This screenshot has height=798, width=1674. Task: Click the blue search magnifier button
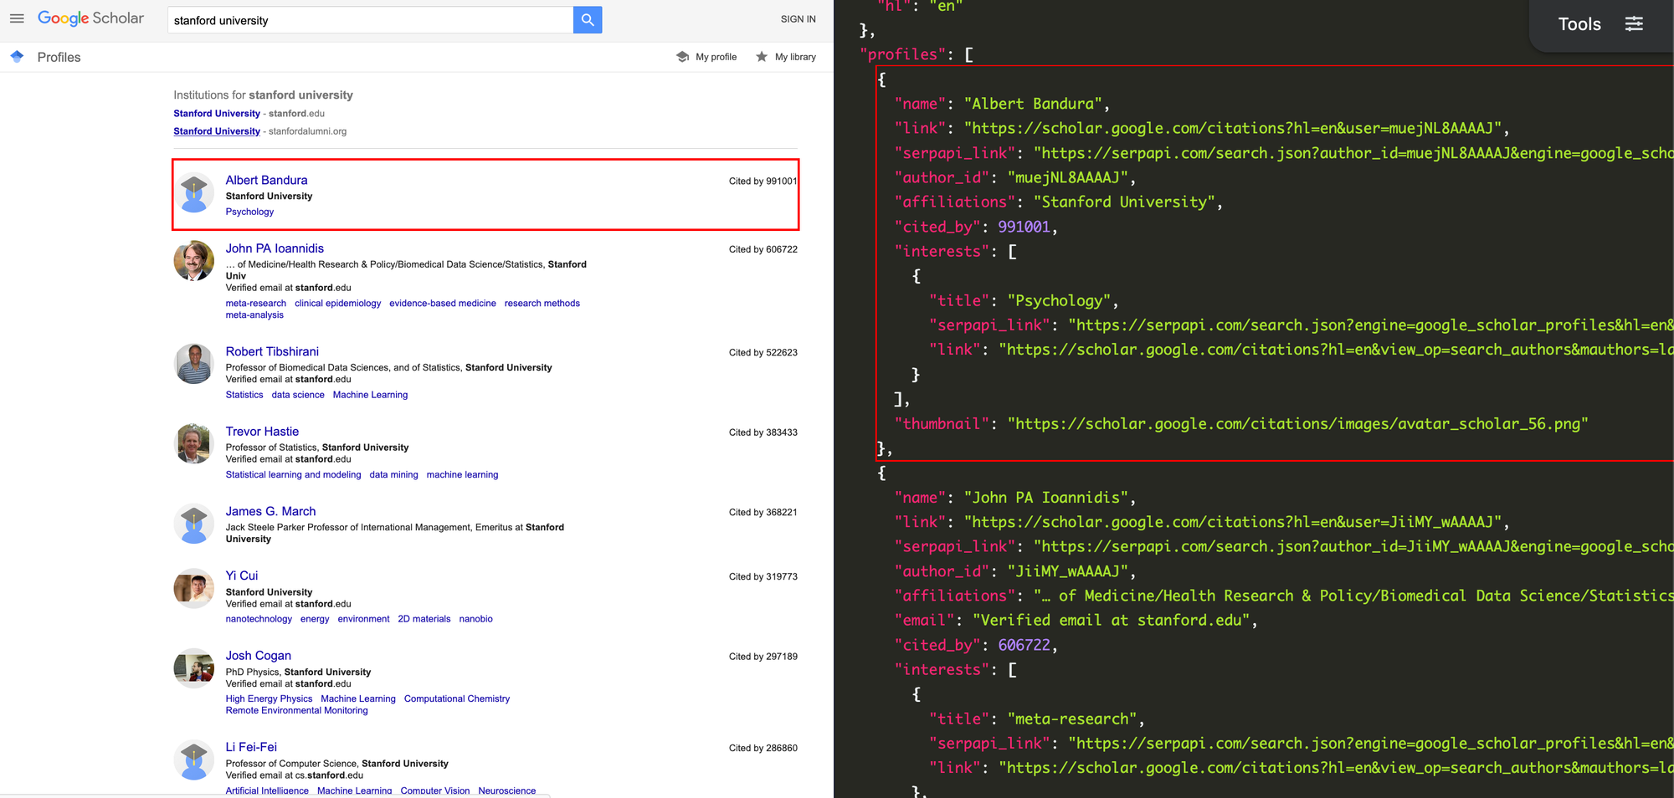coord(588,20)
